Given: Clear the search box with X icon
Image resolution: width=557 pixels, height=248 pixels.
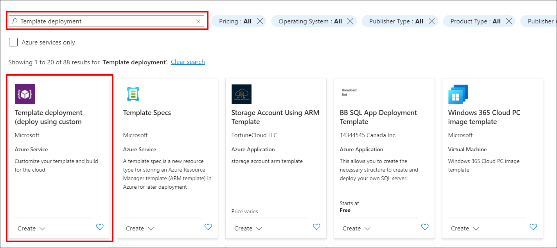Looking at the screenshot, I should click(198, 21).
